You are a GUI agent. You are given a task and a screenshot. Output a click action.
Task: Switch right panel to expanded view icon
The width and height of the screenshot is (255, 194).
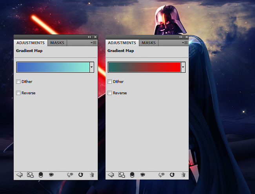point(122,175)
